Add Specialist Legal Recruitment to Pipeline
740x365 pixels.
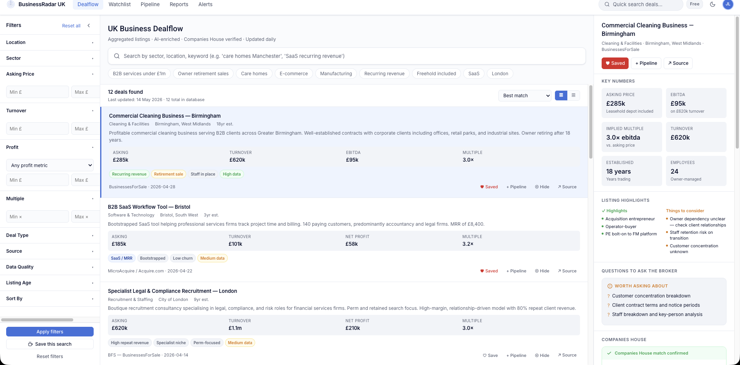[x=516, y=355]
